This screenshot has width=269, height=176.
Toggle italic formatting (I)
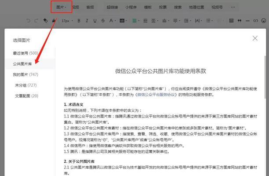click(x=87, y=21)
